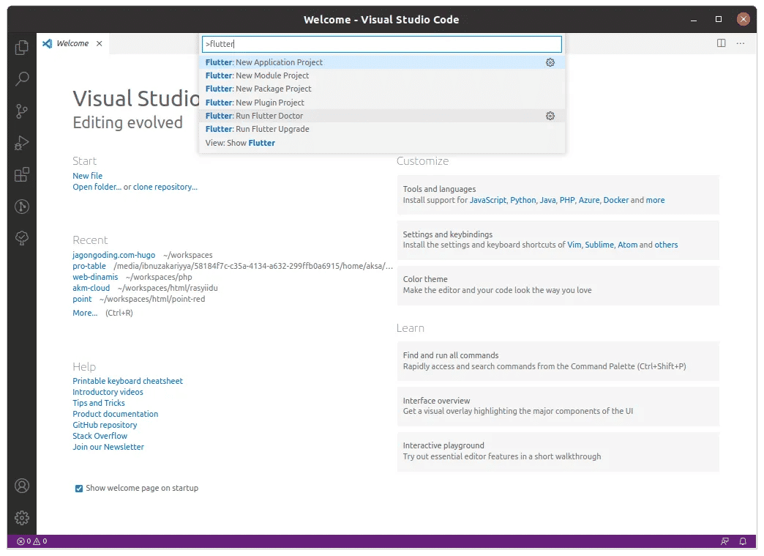Open recent project point
Screen dimensions: 764x556
point(82,299)
